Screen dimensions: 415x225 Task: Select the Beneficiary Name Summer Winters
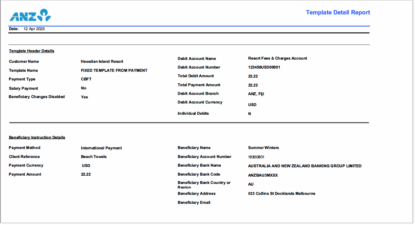pyautogui.click(x=263, y=148)
